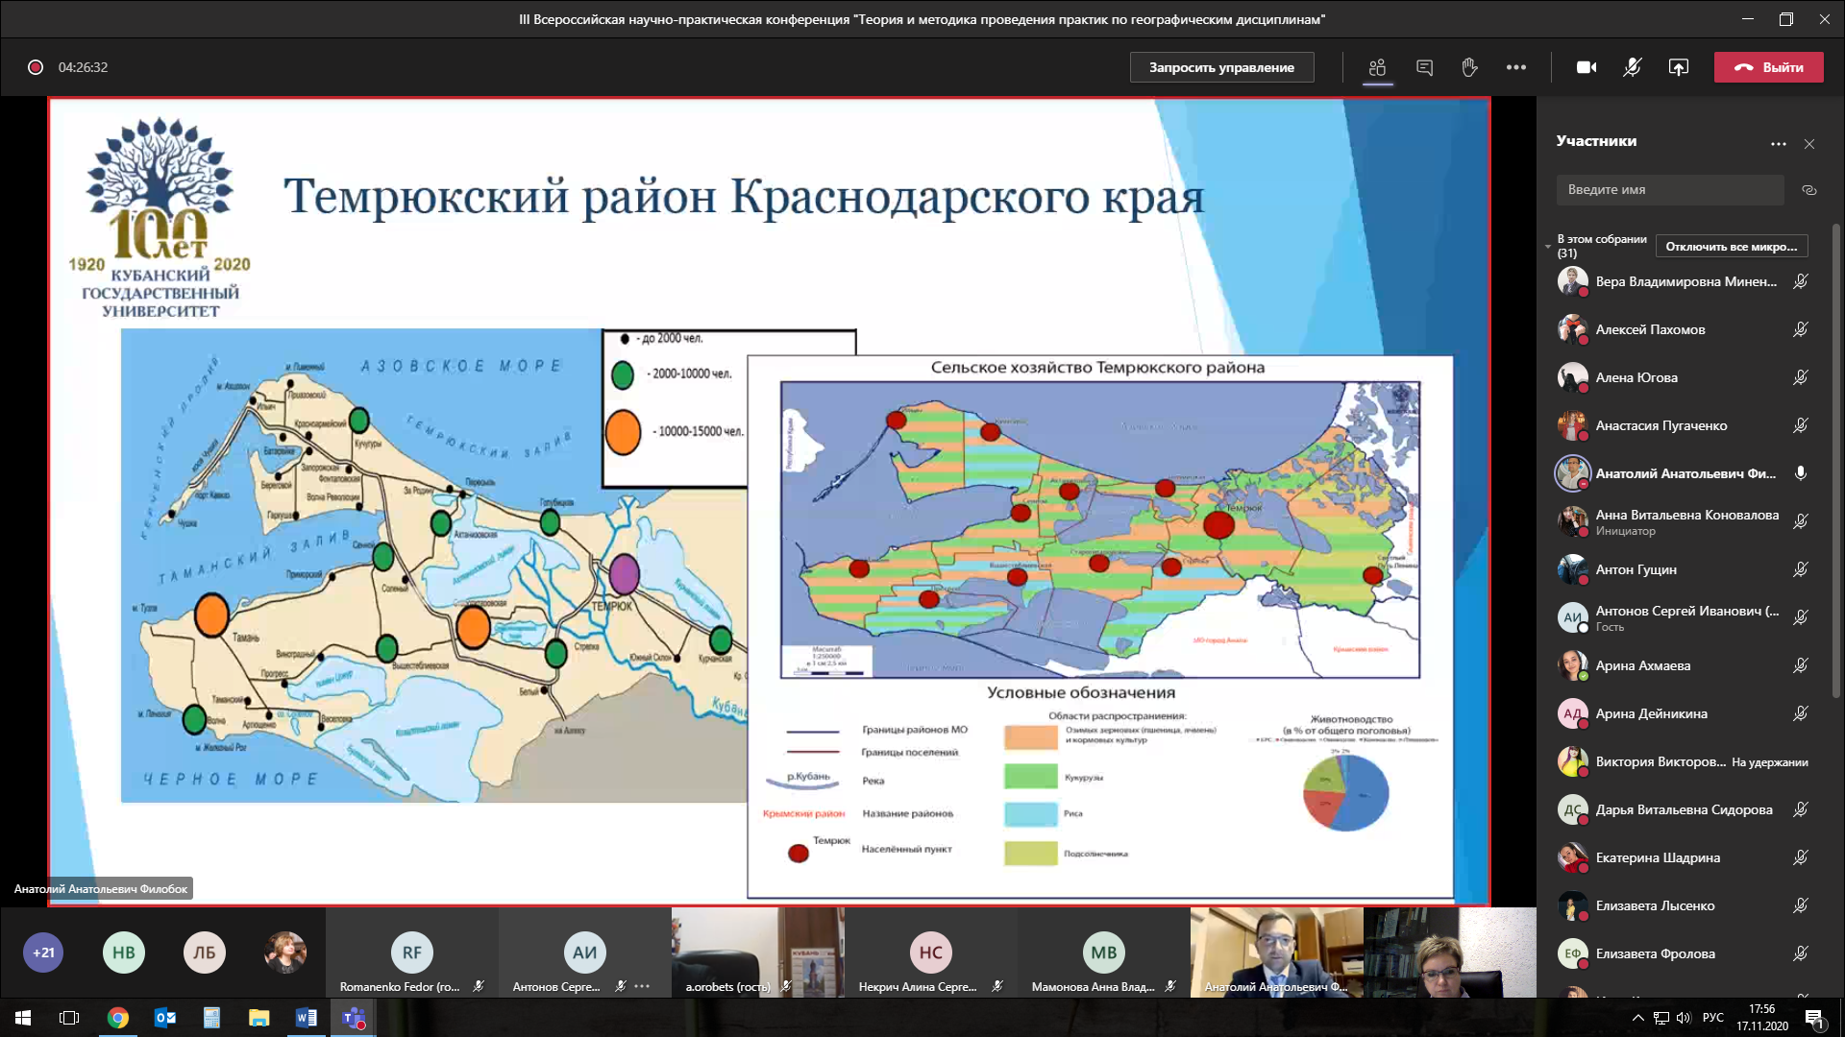The height and width of the screenshot is (1037, 1845).
Task: Click the share screen icon
Action: coord(1678,67)
